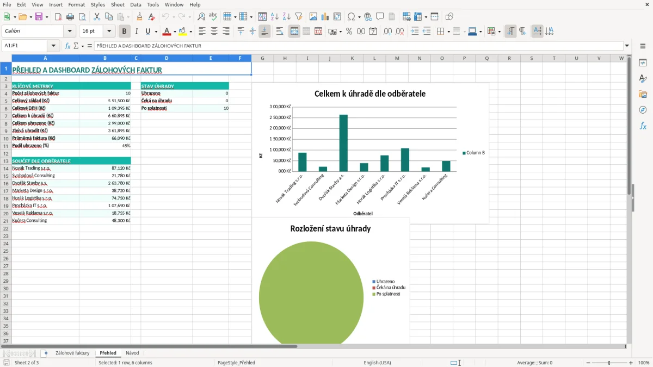Open Font Name Calibri dropdown
Screen dimensions: 653x367
click(70, 32)
